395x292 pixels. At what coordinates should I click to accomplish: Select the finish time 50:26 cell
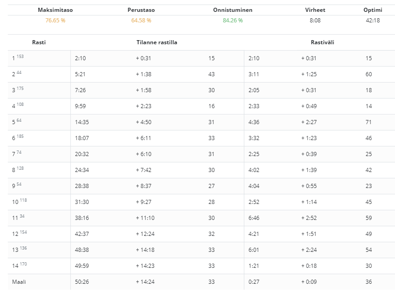(x=82, y=282)
